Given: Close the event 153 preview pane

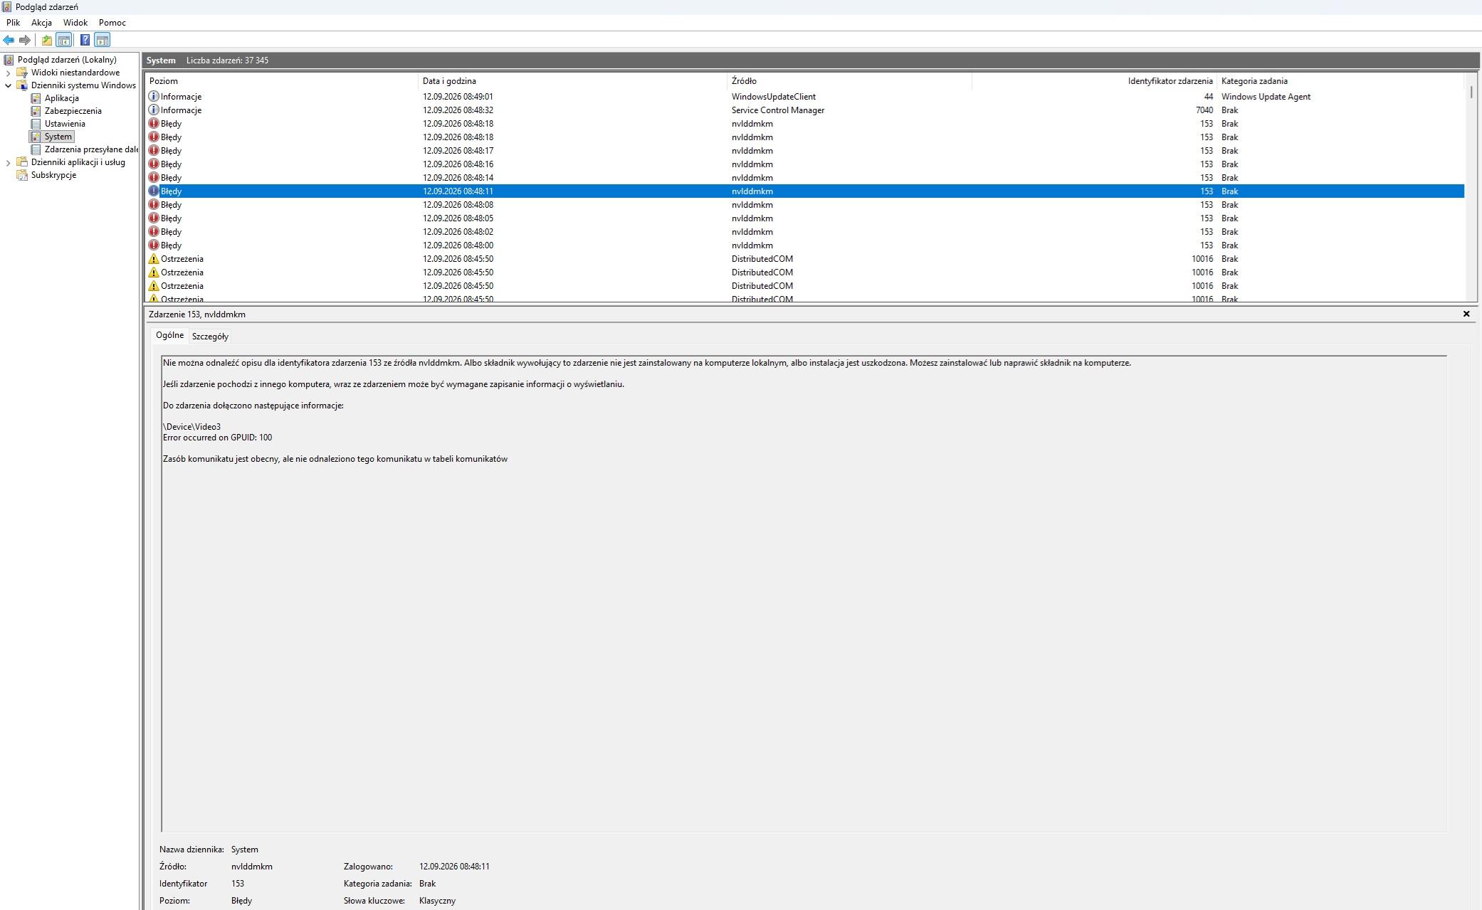Looking at the screenshot, I should click(1466, 314).
